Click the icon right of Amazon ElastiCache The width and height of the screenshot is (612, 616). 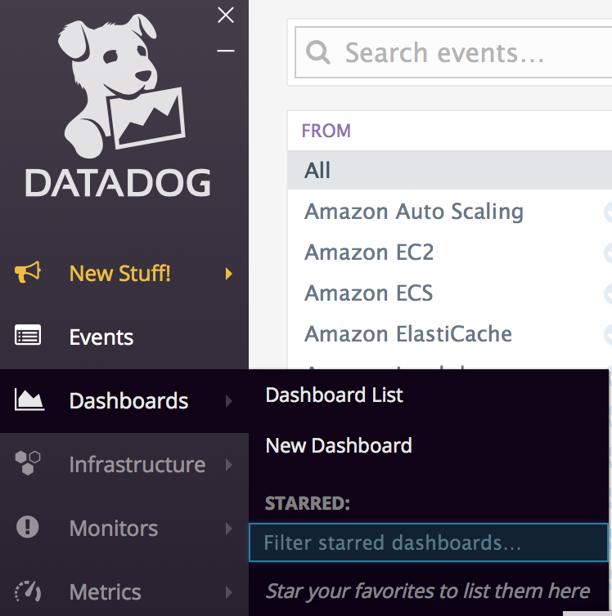608,335
